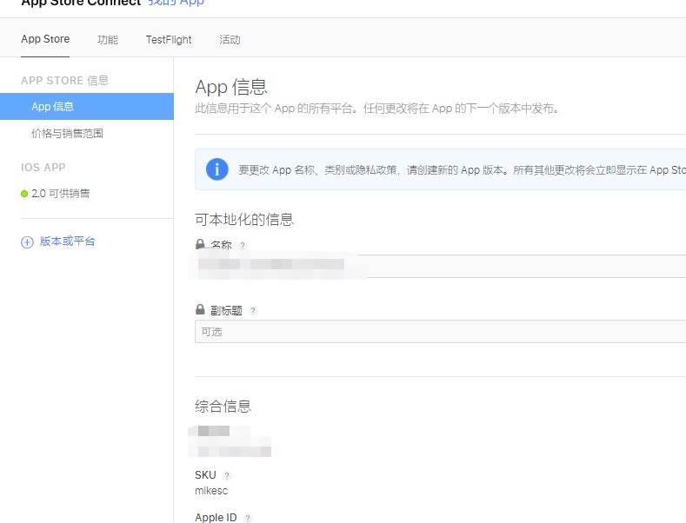Open the help icon beside Apple ID
The width and height of the screenshot is (686, 523).
[248, 519]
